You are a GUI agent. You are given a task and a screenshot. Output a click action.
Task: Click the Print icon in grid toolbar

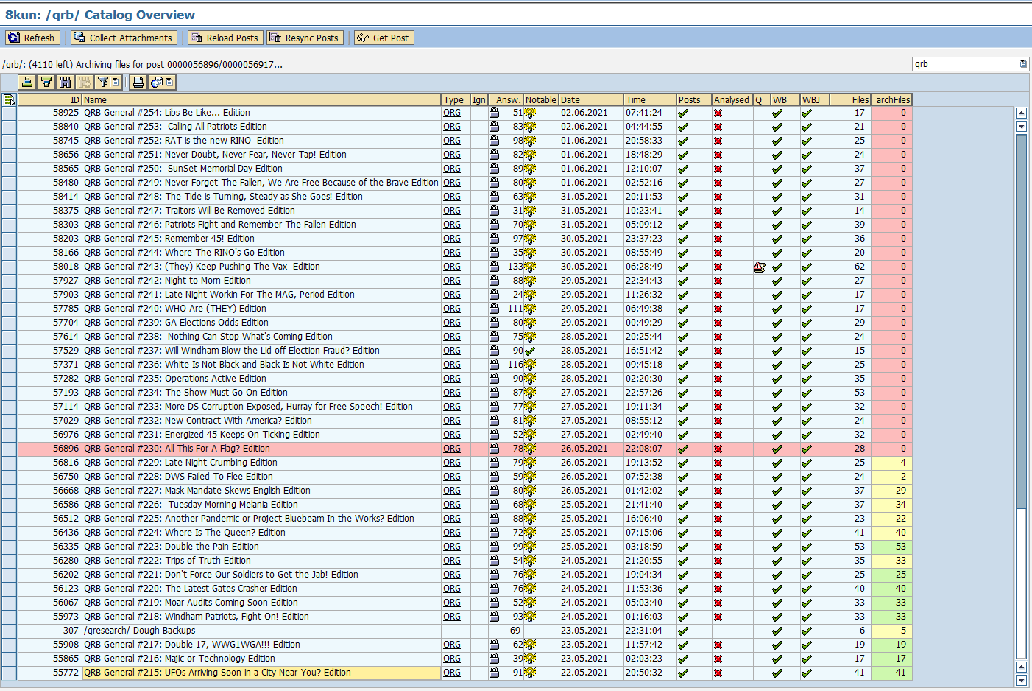pos(138,83)
